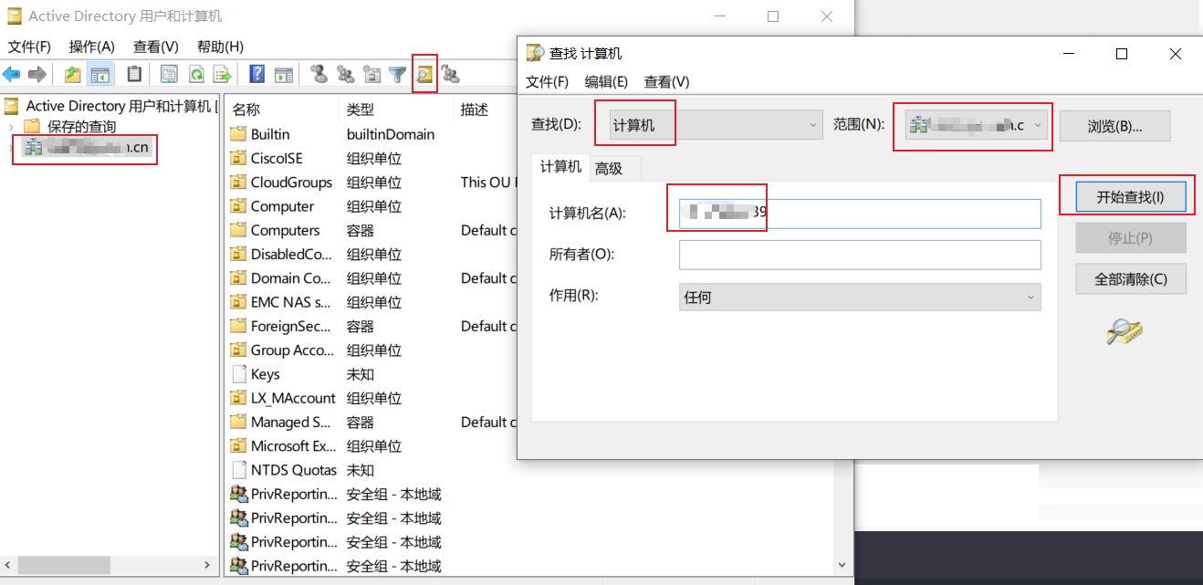This screenshot has width=1203, height=585.
Task: Click the filter funnel icon
Action: coord(398,75)
